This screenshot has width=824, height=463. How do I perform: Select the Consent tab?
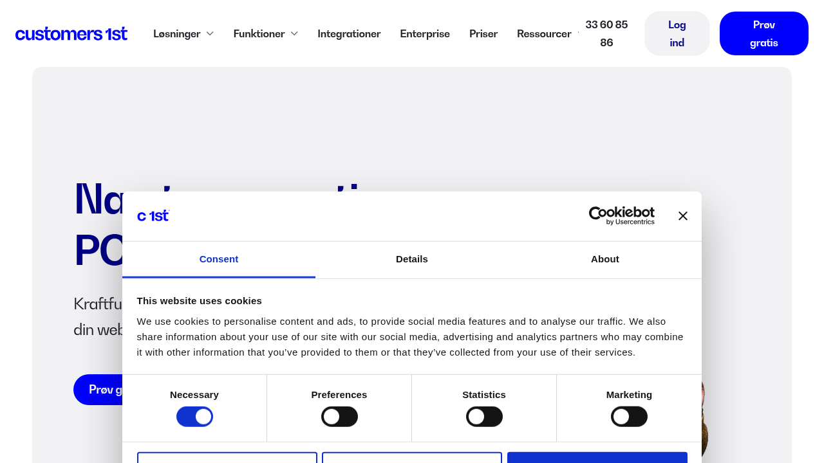point(219,259)
